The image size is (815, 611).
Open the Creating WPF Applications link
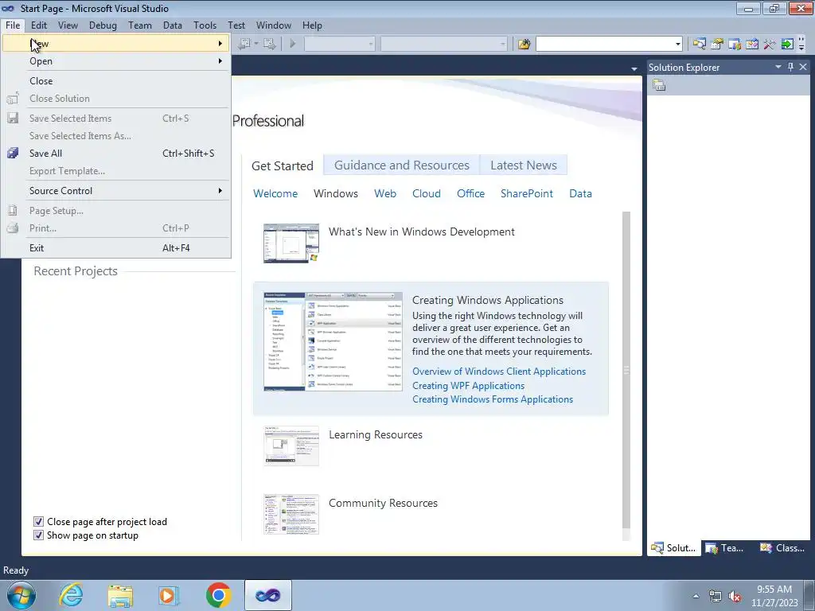tap(468, 386)
